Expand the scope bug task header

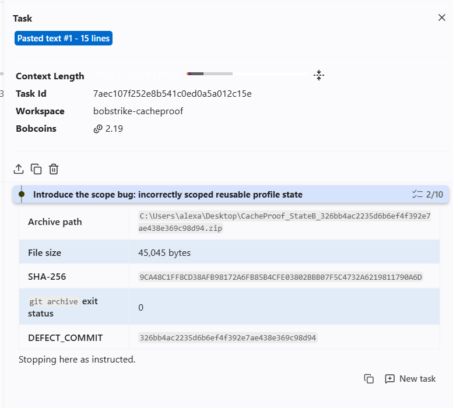pos(230,194)
